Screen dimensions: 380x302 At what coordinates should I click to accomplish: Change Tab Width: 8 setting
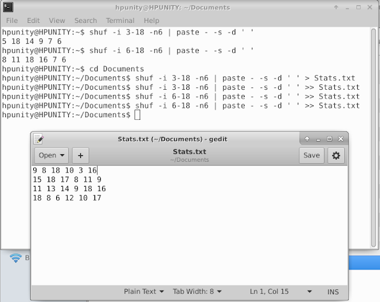(197, 291)
